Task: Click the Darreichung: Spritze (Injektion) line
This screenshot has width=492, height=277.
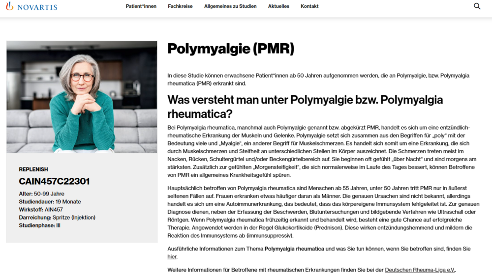Action: pyautogui.click(x=57, y=218)
